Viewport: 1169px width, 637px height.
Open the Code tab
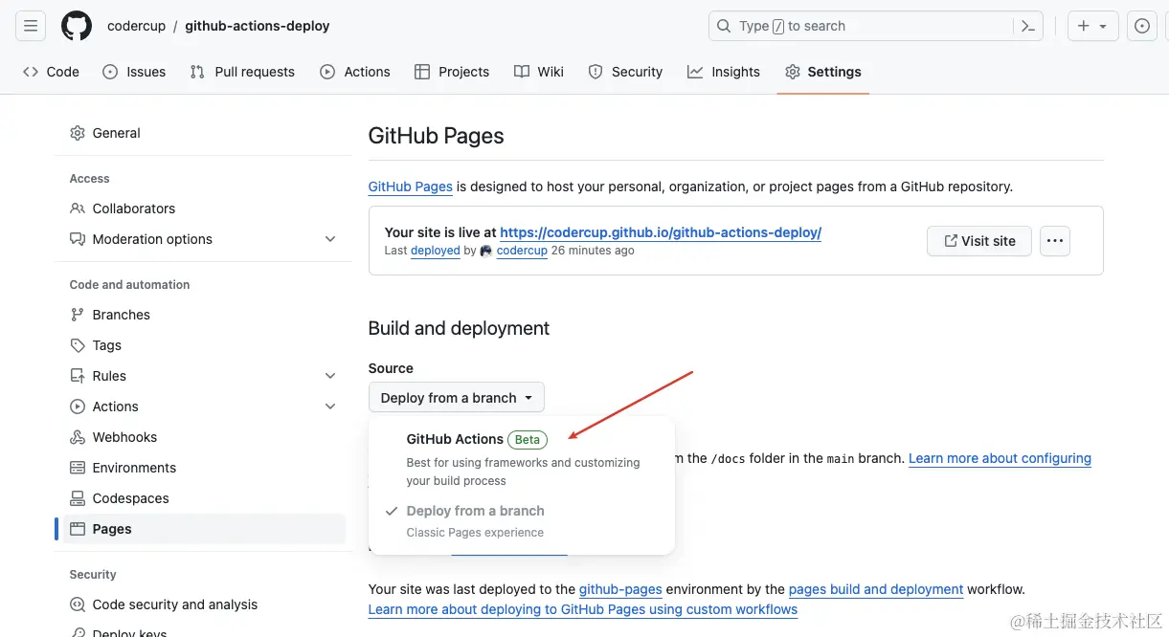51,72
